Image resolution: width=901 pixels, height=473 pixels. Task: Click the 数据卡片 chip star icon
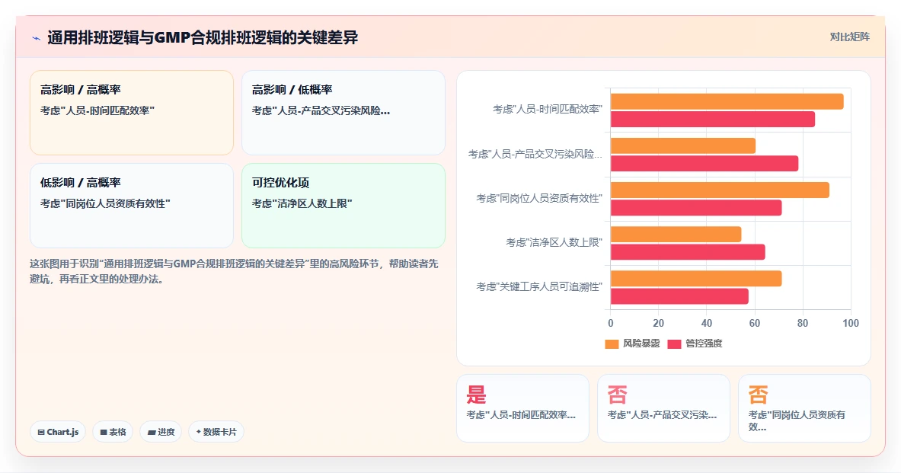(x=198, y=432)
